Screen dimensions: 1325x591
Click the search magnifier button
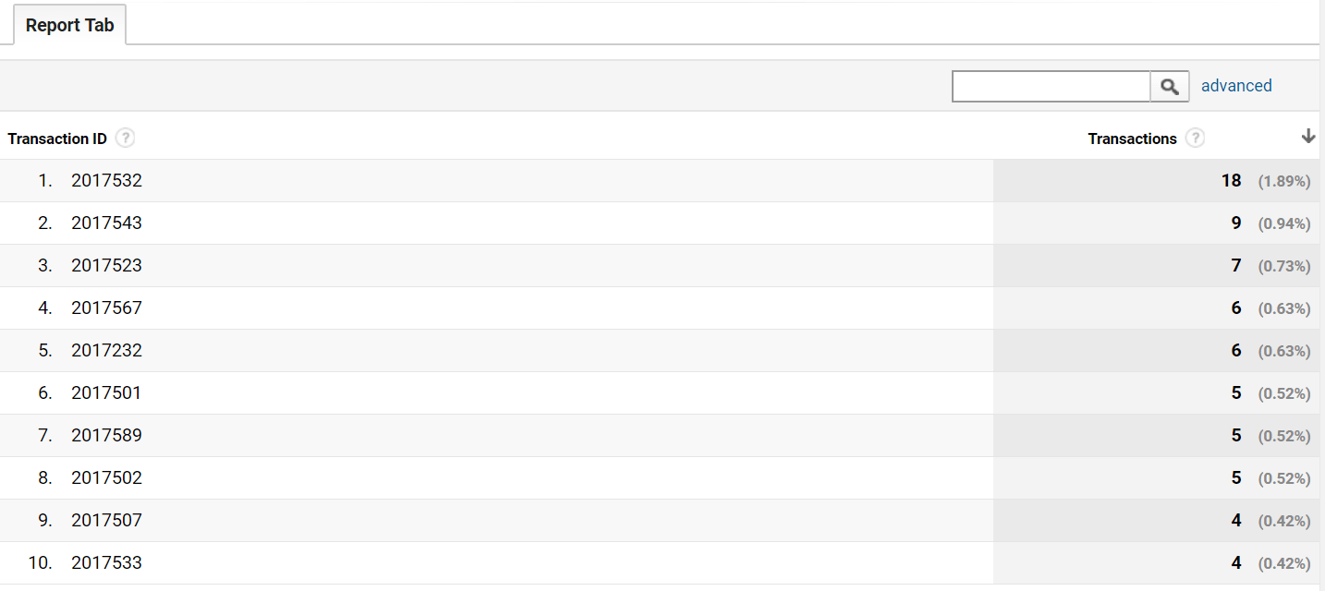pyautogui.click(x=1169, y=86)
